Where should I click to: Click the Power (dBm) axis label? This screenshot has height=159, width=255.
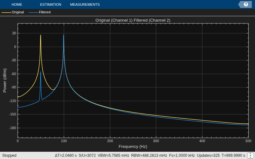[4, 80]
